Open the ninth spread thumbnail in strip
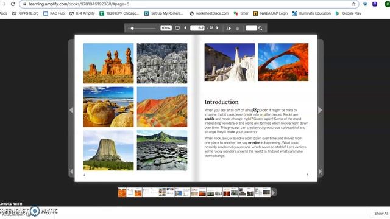Image resolution: width=390 pixels, height=219 pixels. (x=246, y=192)
